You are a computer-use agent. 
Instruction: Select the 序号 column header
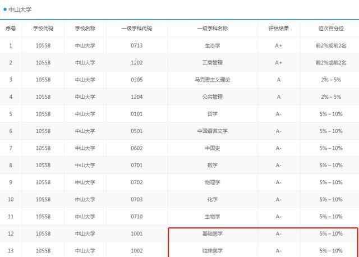point(11,29)
